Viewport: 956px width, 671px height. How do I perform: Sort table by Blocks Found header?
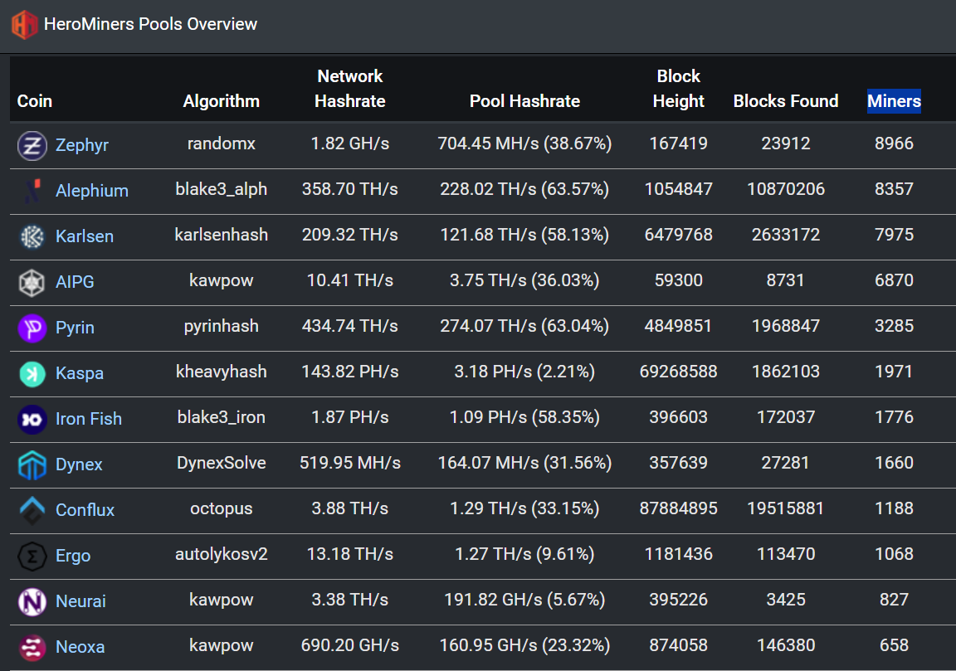pyautogui.click(x=785, y=101)
